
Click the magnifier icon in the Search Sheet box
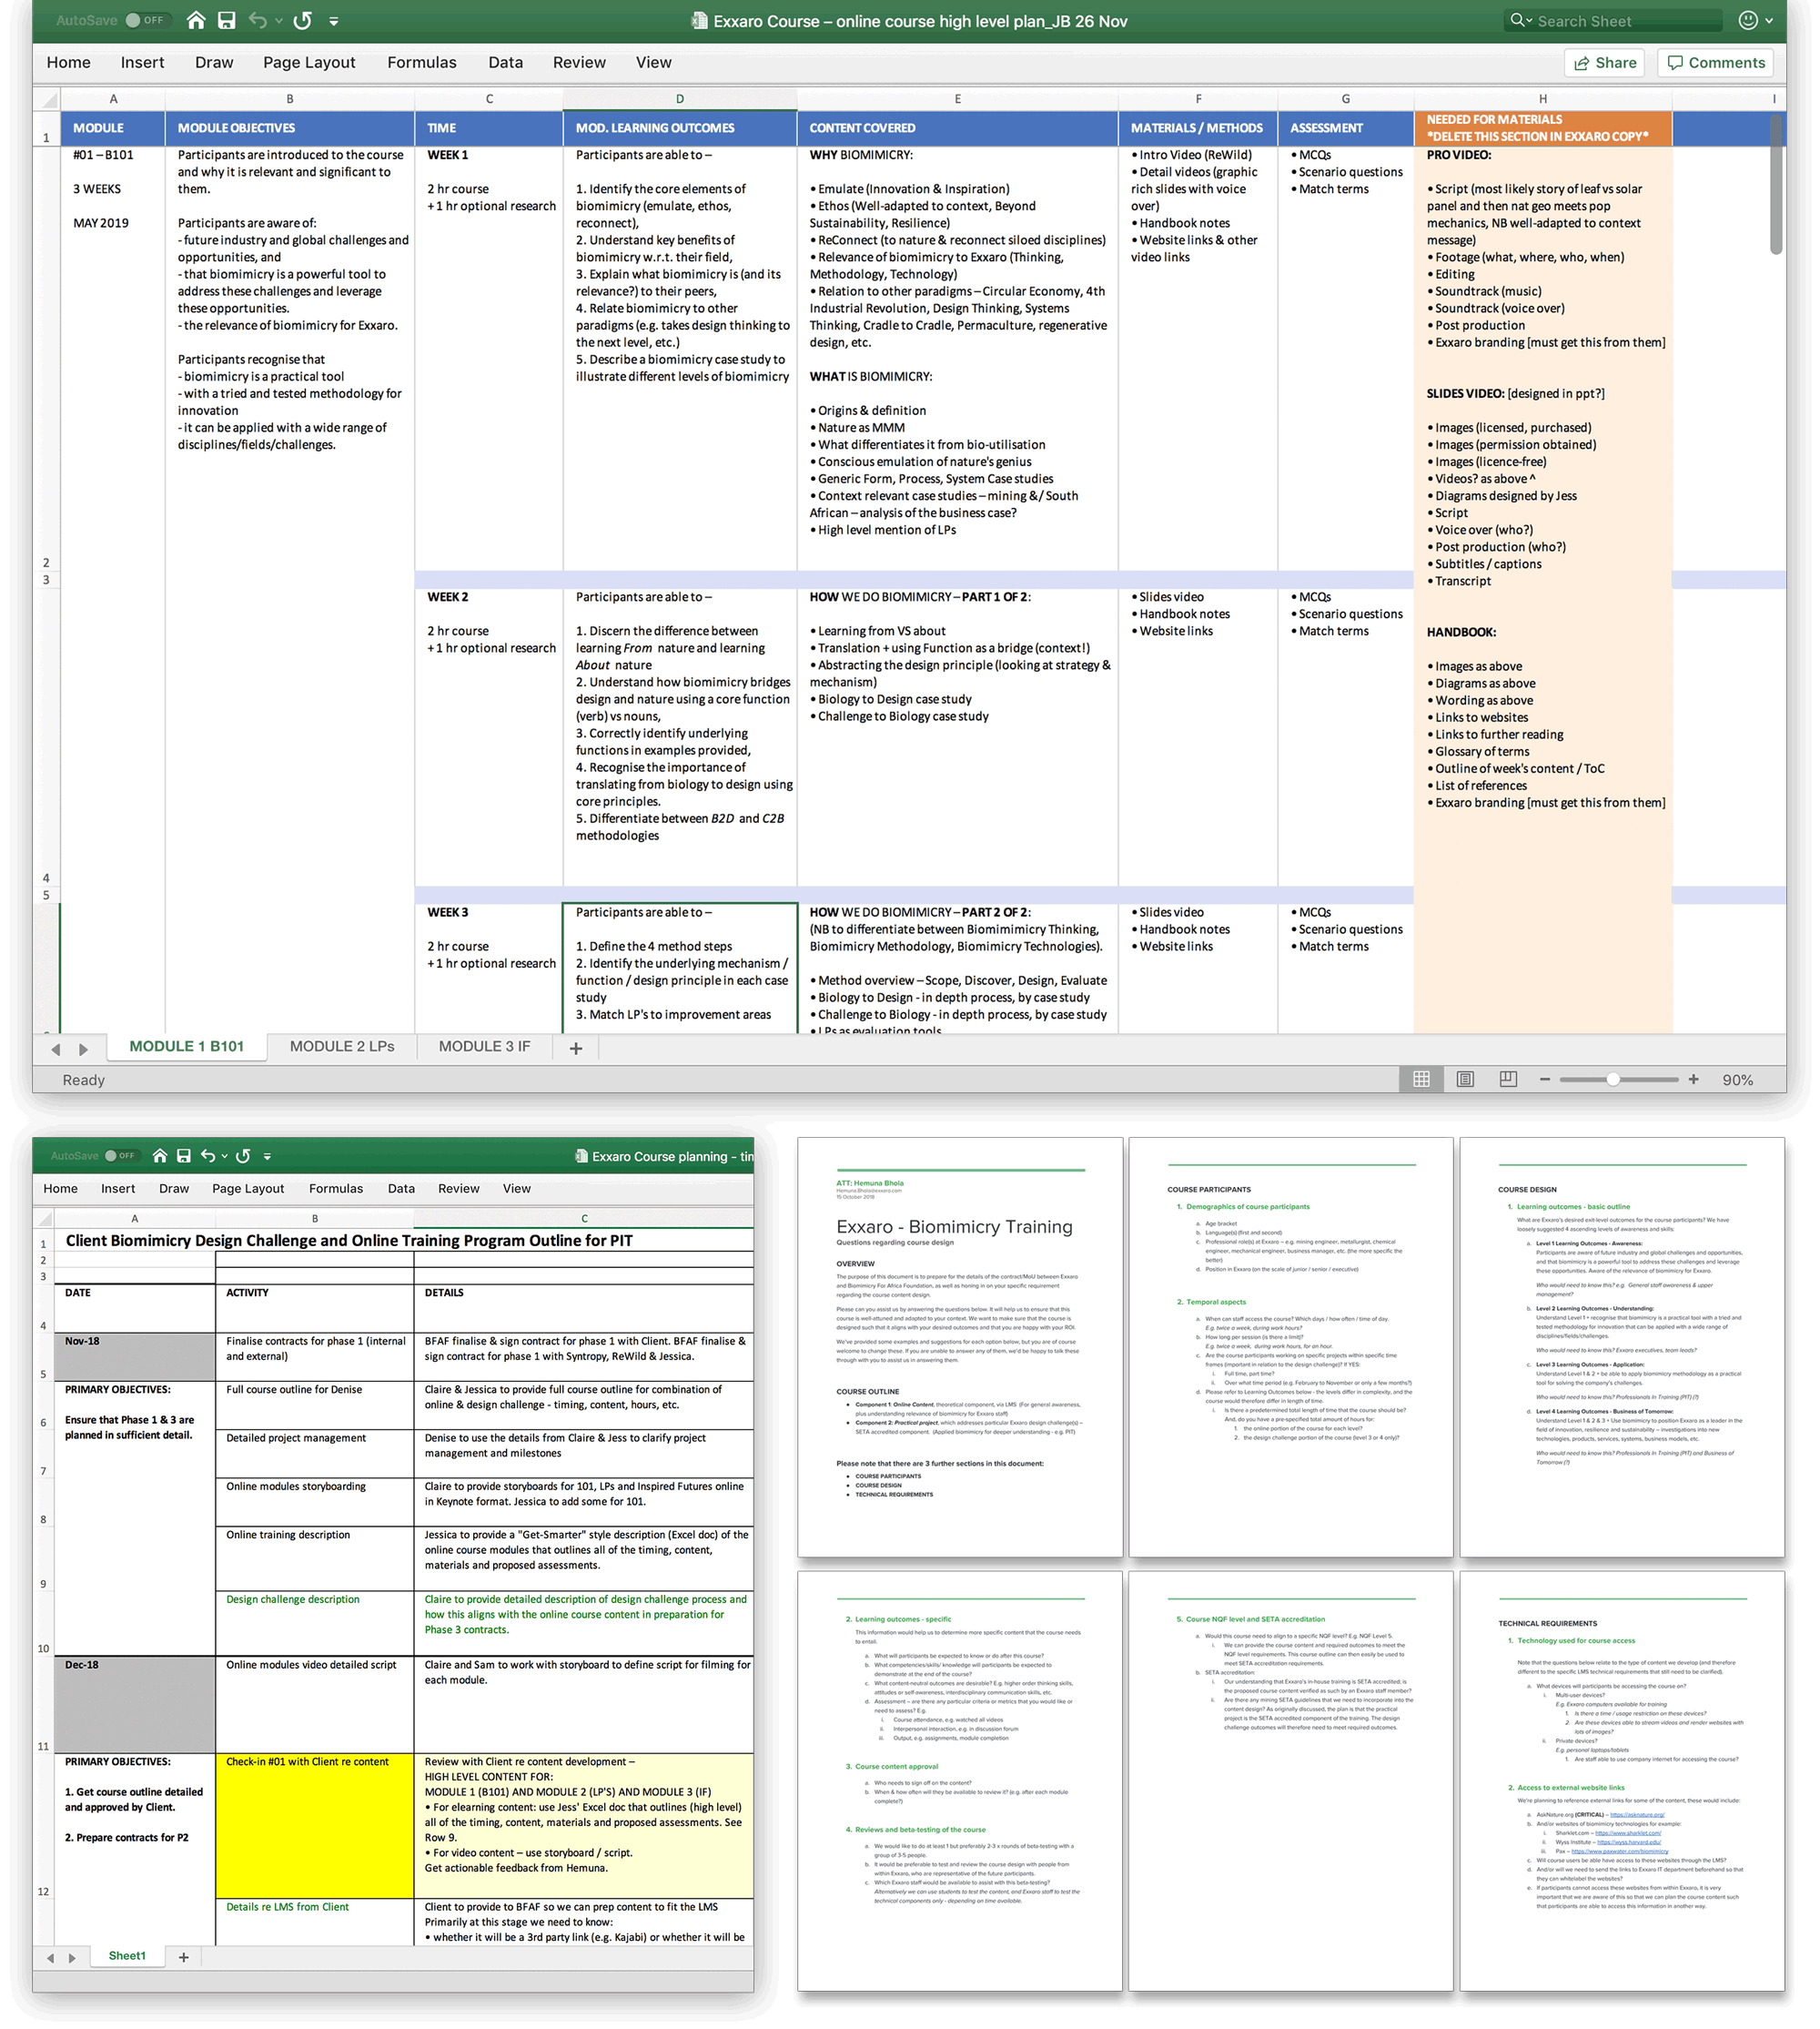pos(1518,20)
